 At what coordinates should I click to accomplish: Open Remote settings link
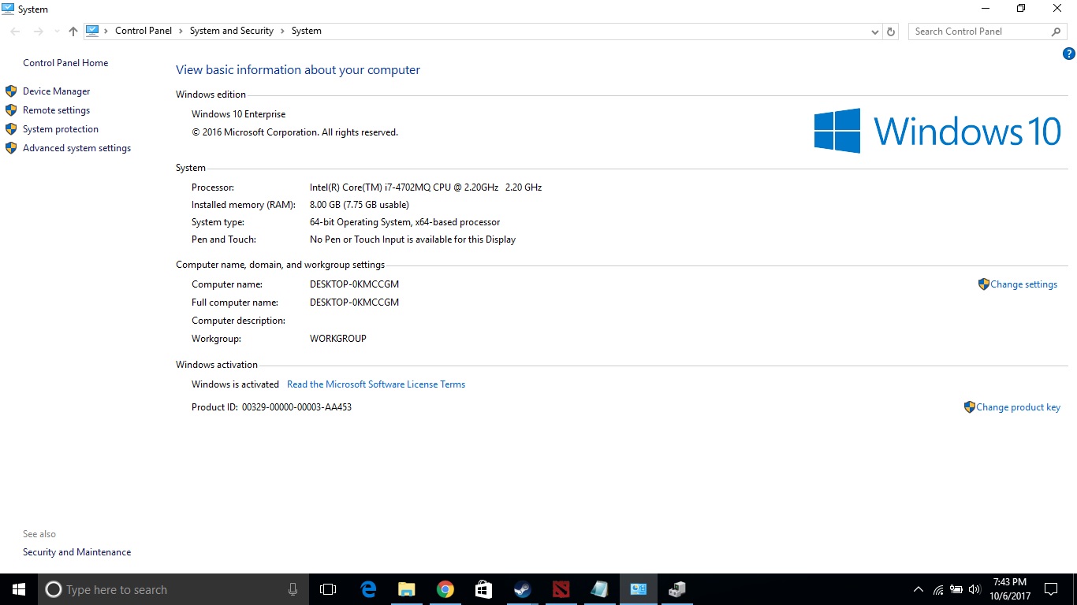[56, 110]
